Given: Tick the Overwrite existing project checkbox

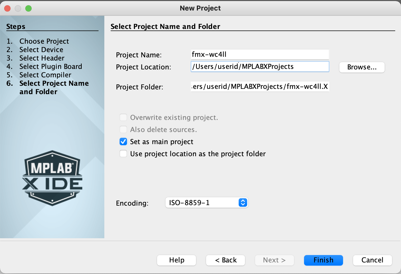Looking at the screenshot, I should [123, 118].
